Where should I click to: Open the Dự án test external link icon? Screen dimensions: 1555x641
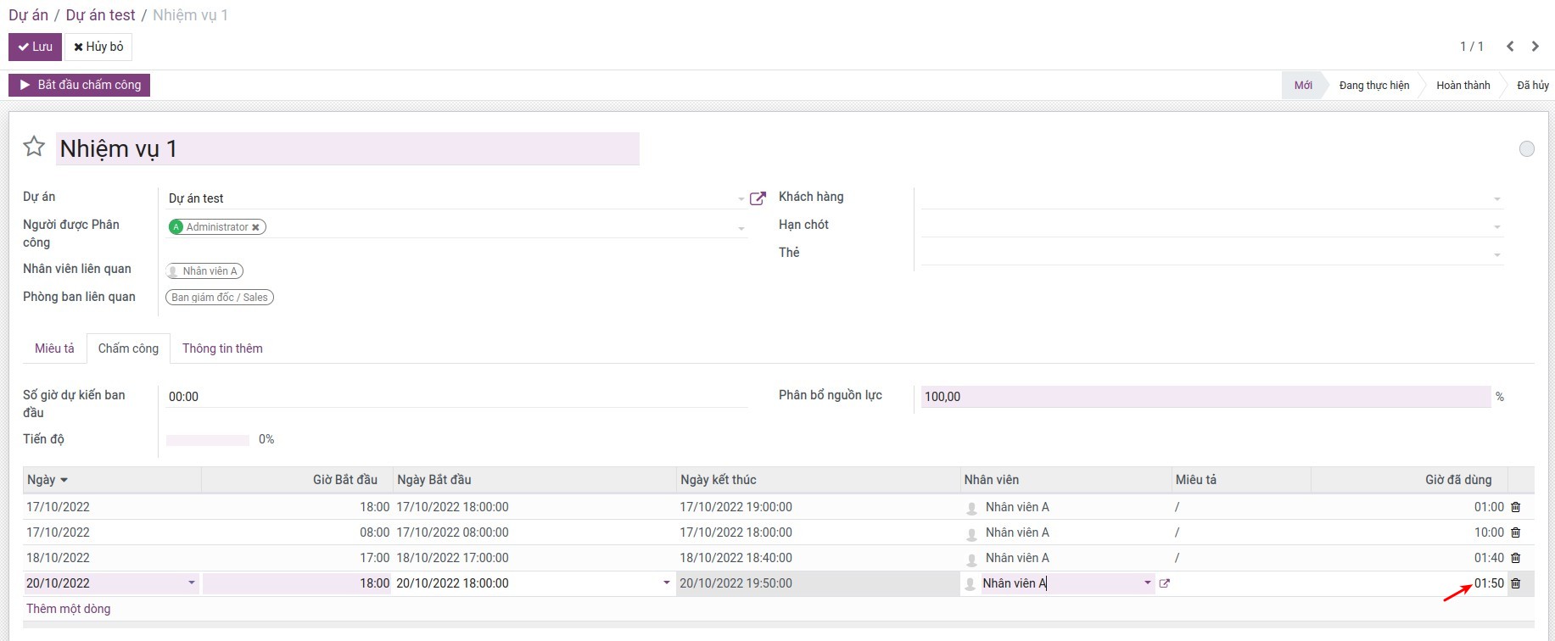pyautogui.click(x=758, y=198)
